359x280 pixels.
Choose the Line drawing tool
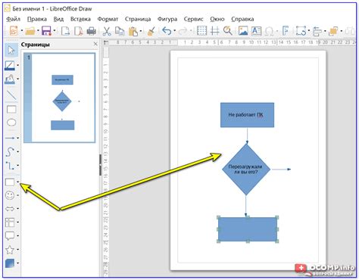coord(11,95)
